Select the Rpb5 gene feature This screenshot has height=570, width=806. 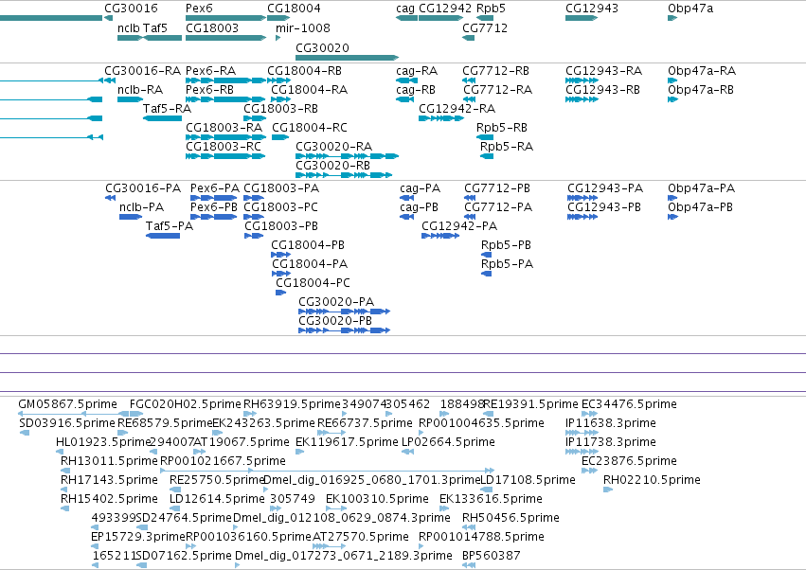485,18
